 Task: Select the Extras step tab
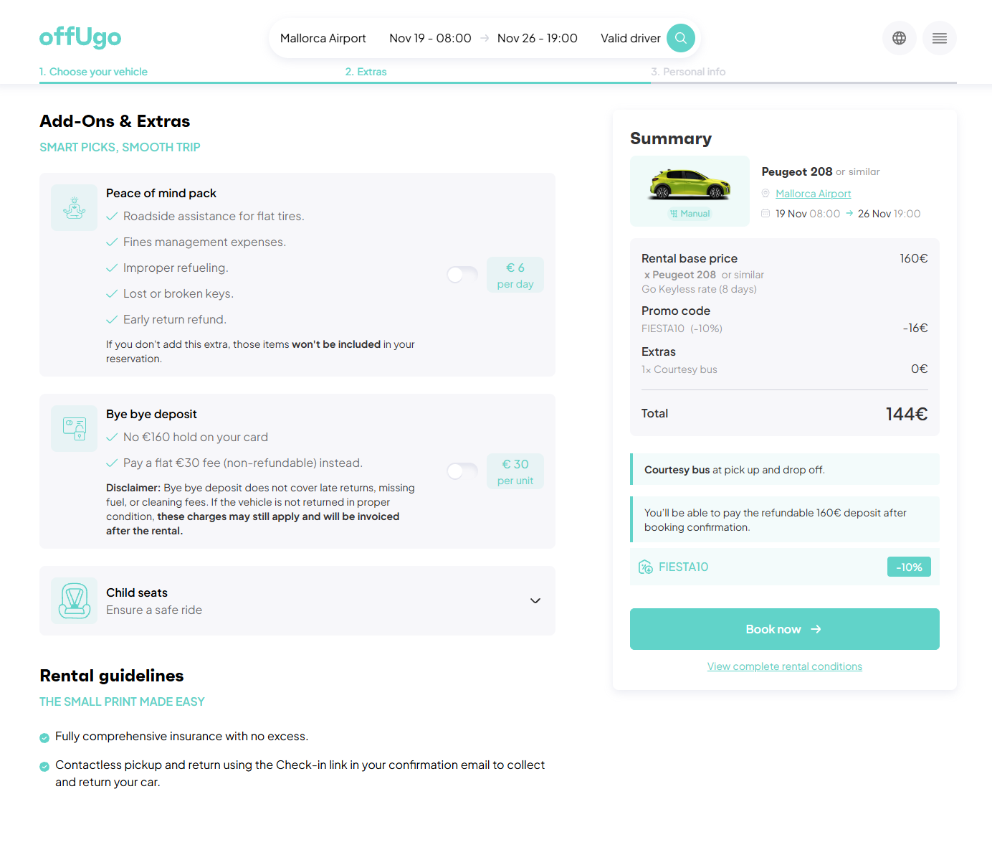point(366,72)
